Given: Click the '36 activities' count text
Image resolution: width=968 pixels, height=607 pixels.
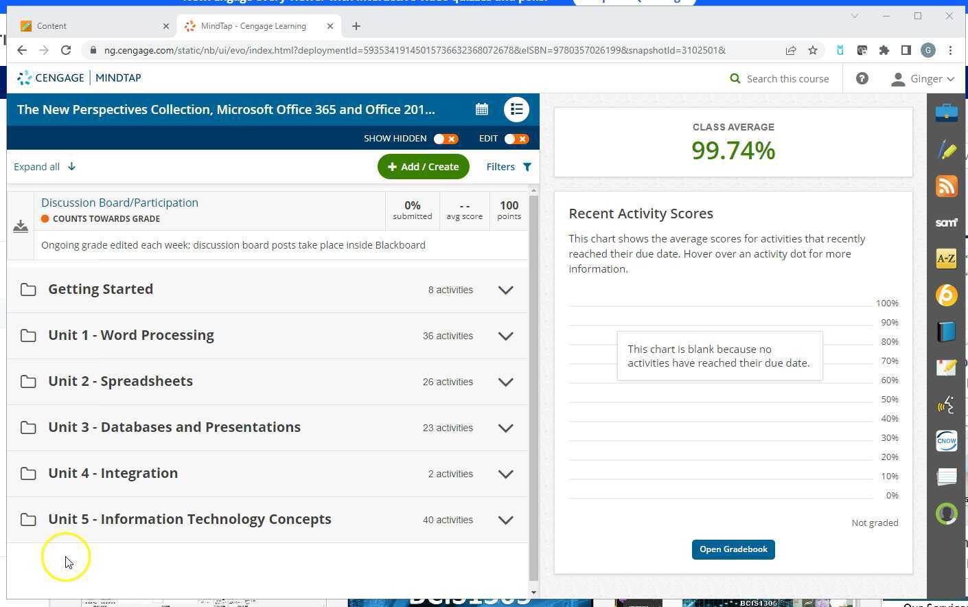Looking at the screenshot, I should (448, 336).
